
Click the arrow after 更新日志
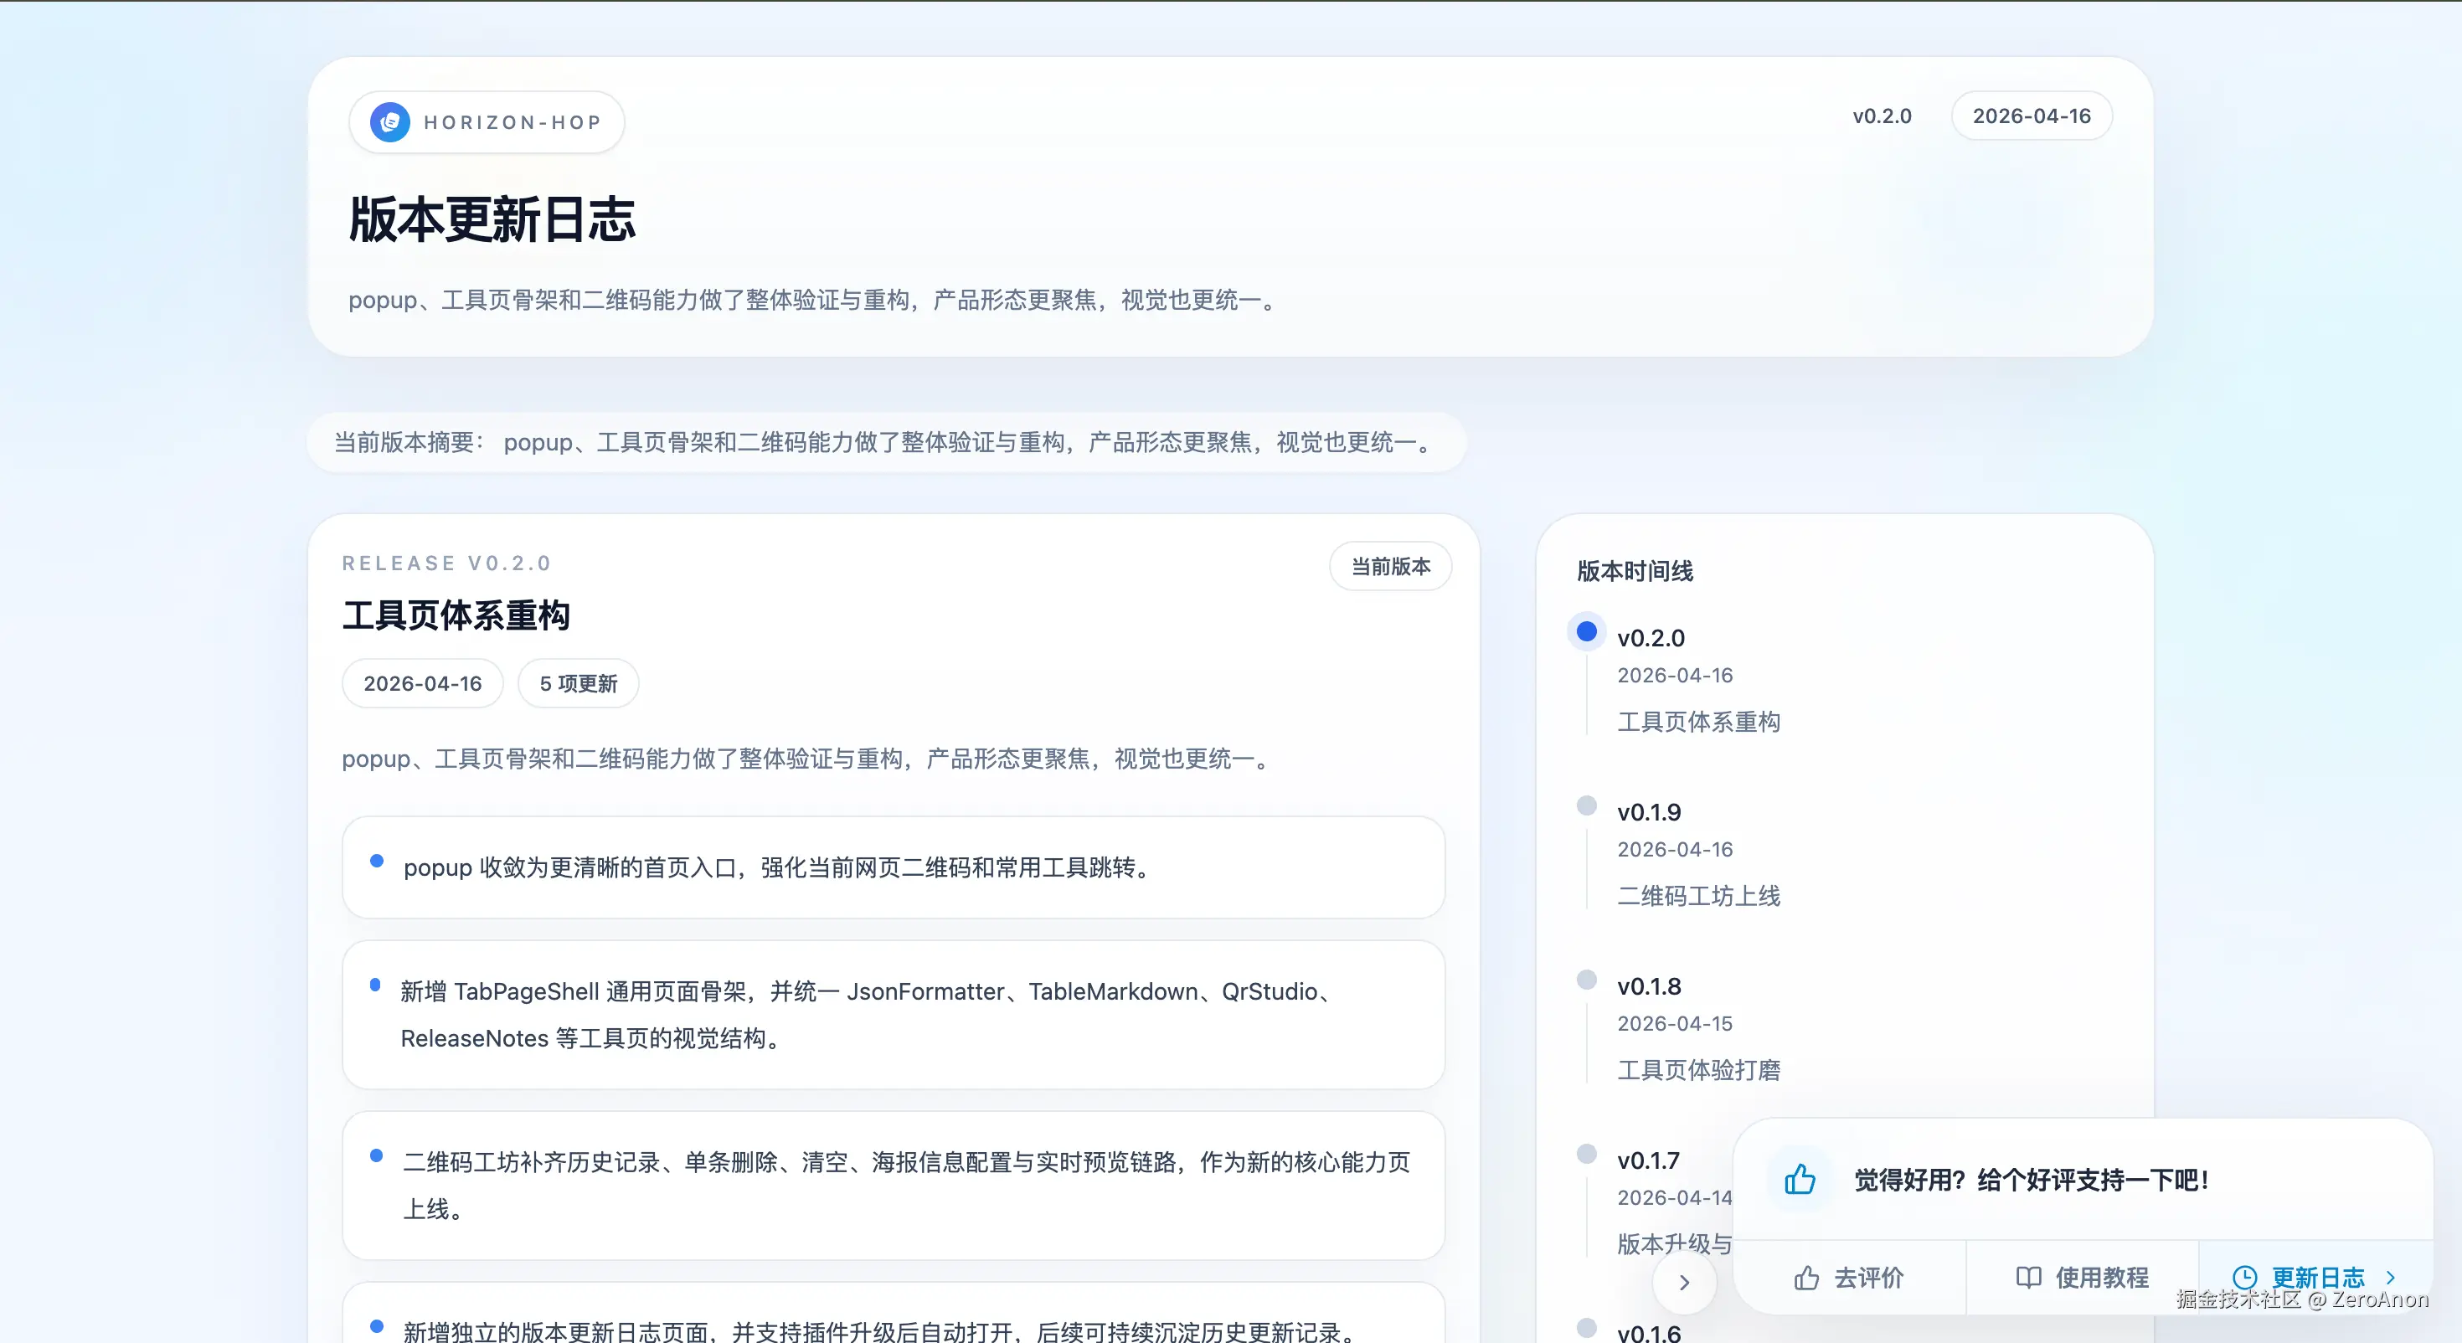tap(2392, 1278)
